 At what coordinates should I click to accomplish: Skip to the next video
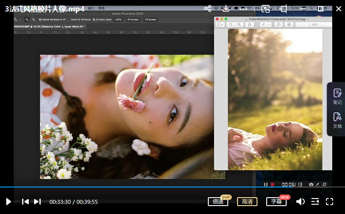point(38,202)
